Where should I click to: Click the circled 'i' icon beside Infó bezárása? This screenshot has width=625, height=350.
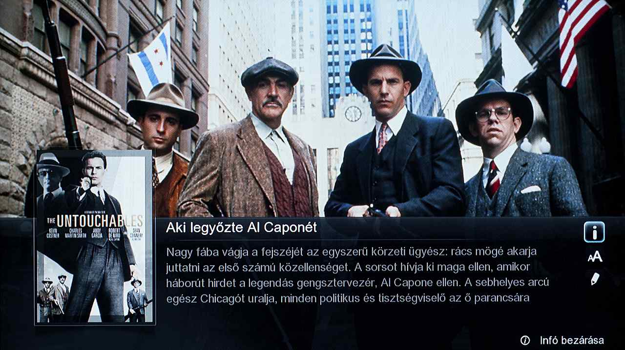pos(525,340)
